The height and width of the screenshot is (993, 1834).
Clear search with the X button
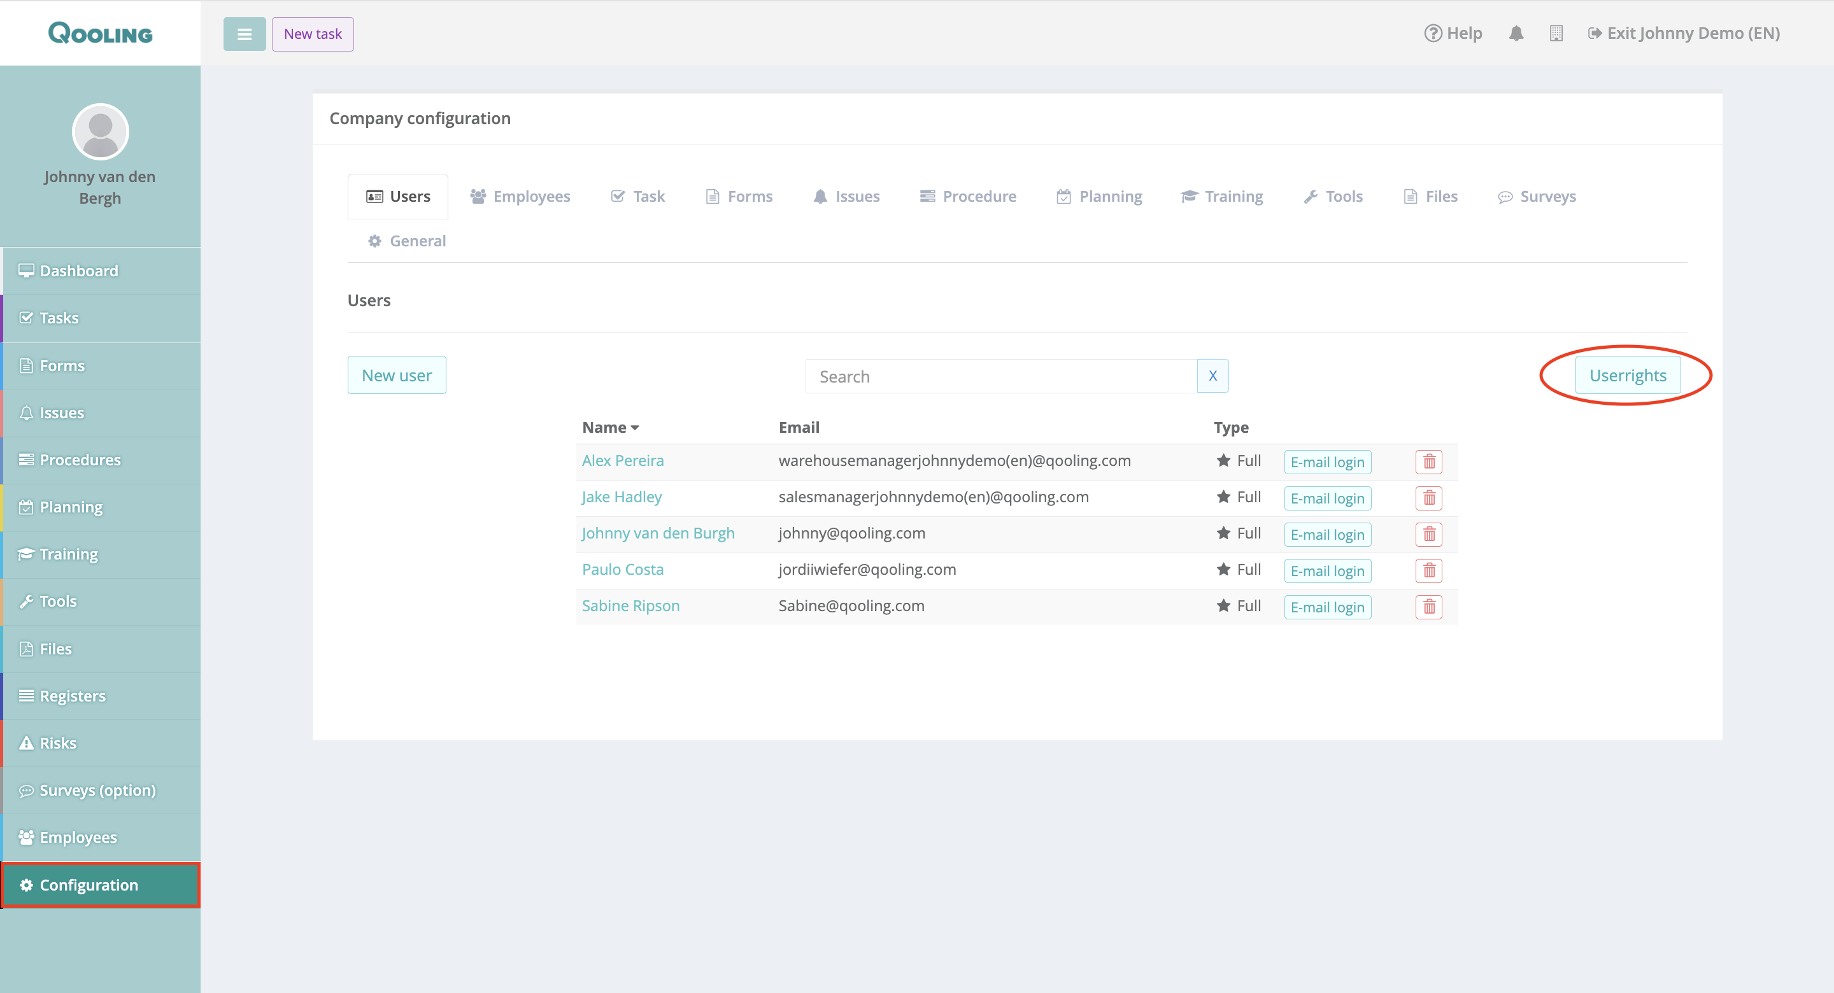[x=1212, y=376]
